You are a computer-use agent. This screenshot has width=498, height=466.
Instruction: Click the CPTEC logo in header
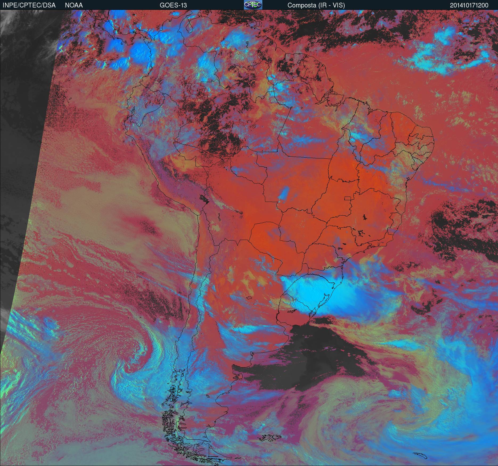(253, 5)
